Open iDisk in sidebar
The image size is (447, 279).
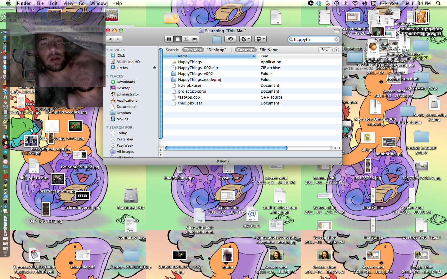click(x=120, y=55)
